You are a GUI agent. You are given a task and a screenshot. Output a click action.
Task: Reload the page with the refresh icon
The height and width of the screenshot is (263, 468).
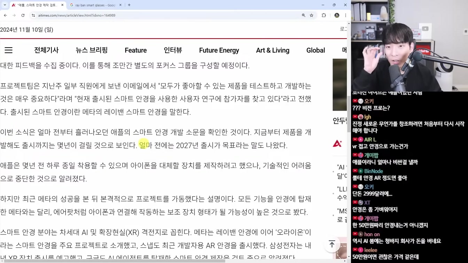pos(23,15)
